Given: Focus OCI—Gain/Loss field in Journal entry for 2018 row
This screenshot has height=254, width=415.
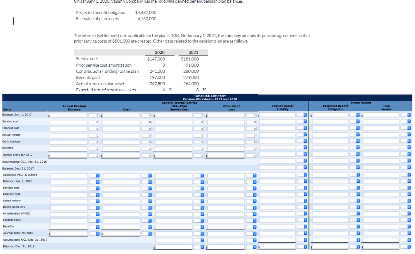Looking at the screenshot, I should (x=226, y=234).
